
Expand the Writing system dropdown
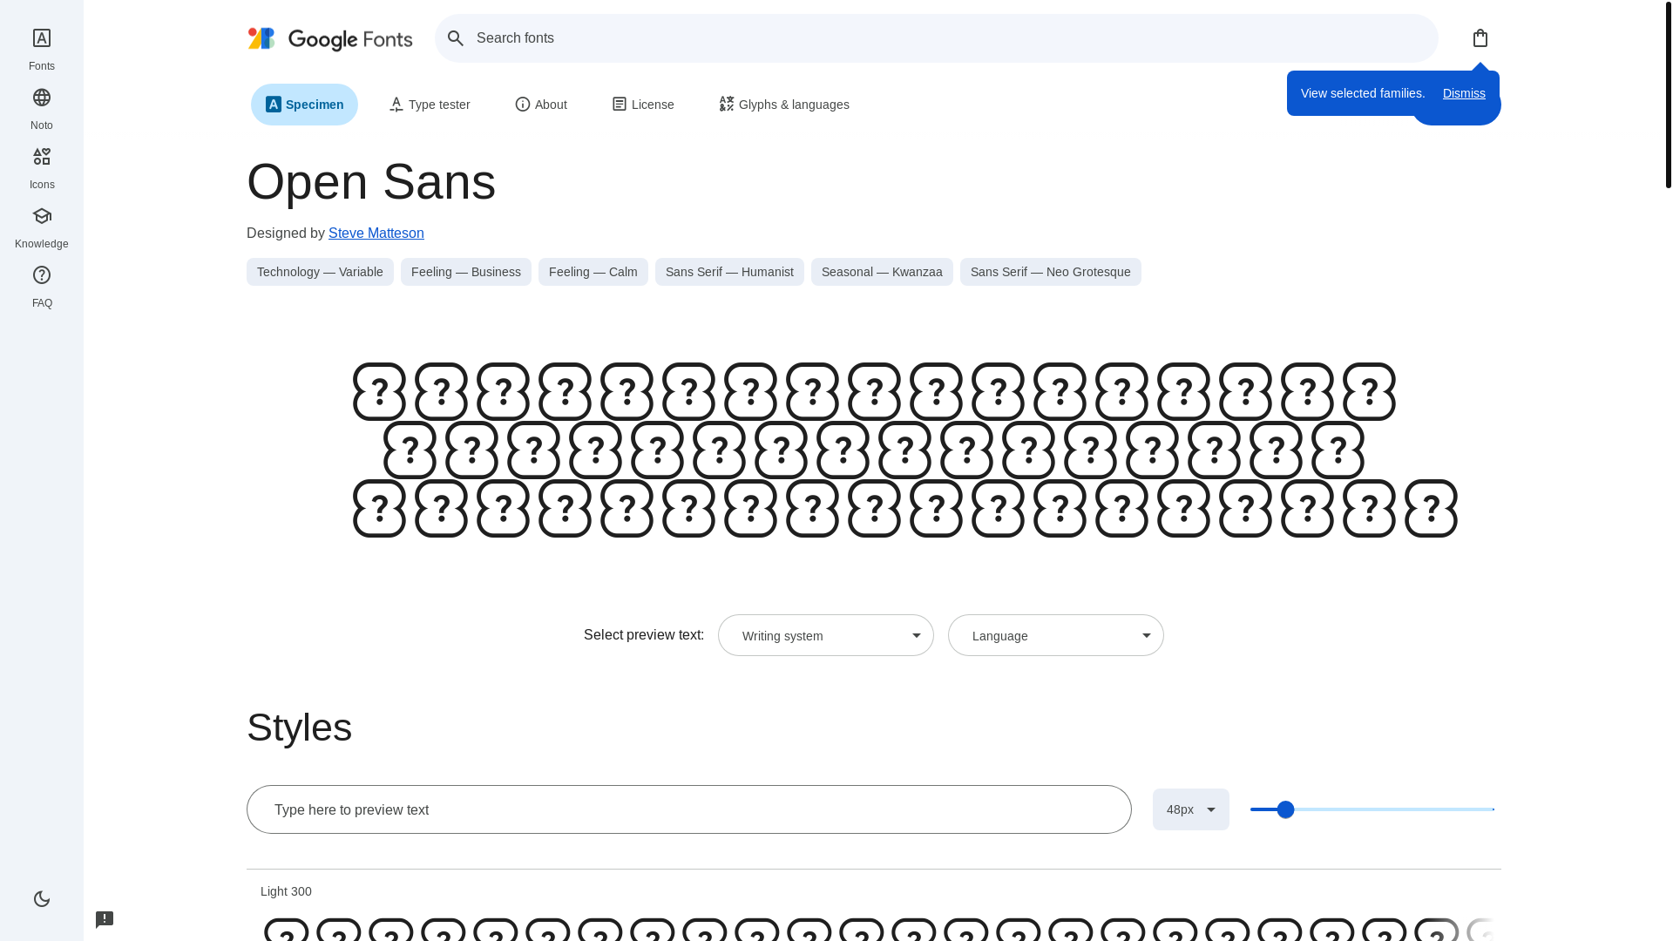pyautogui.click(x=826, y=635)
